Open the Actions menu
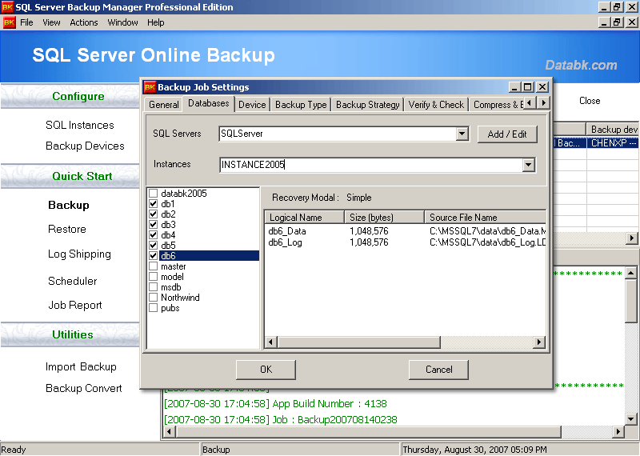This screenshot has height=456, width=640. coord(84,22)
